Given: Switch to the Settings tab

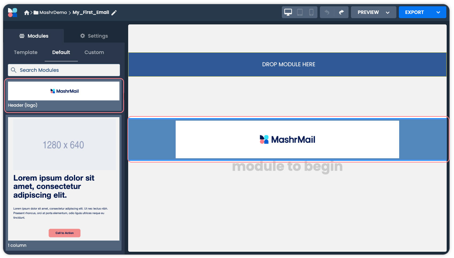Looking at the screenshot, I should [94, 36].
